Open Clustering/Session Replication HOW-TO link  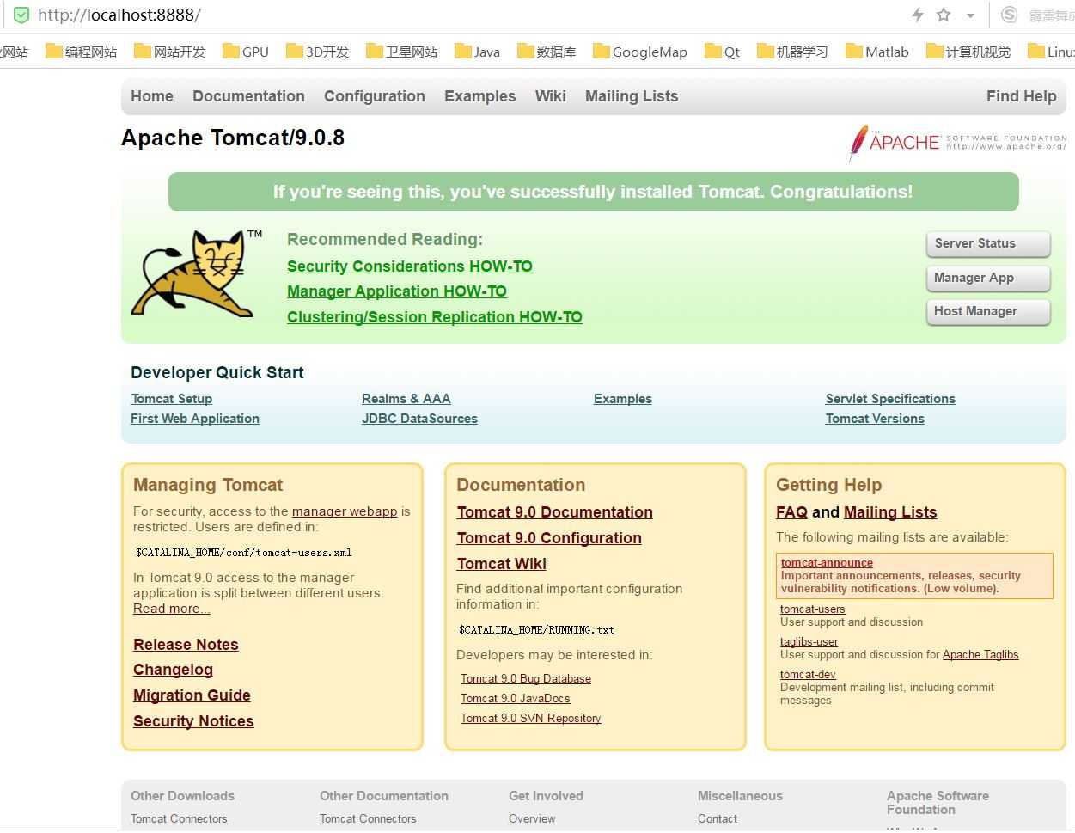[x=435, y=317]
